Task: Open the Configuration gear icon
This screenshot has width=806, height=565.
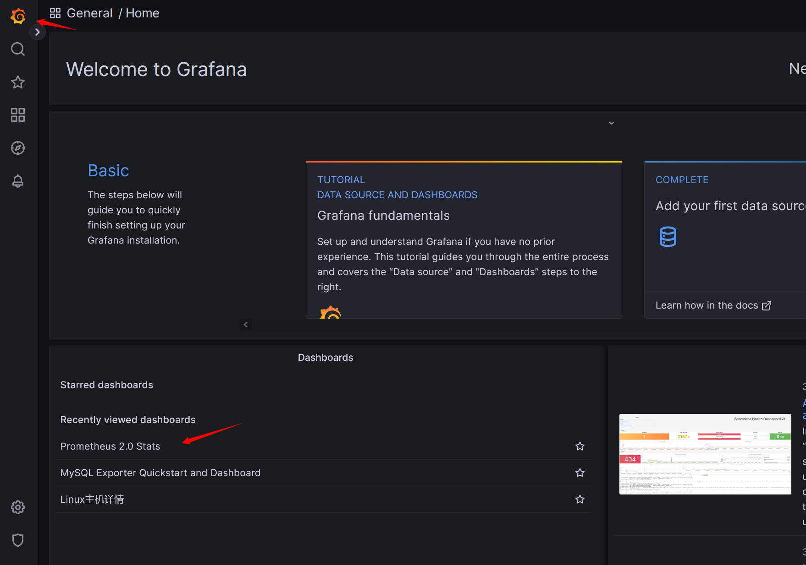Action: pos(18,507)
